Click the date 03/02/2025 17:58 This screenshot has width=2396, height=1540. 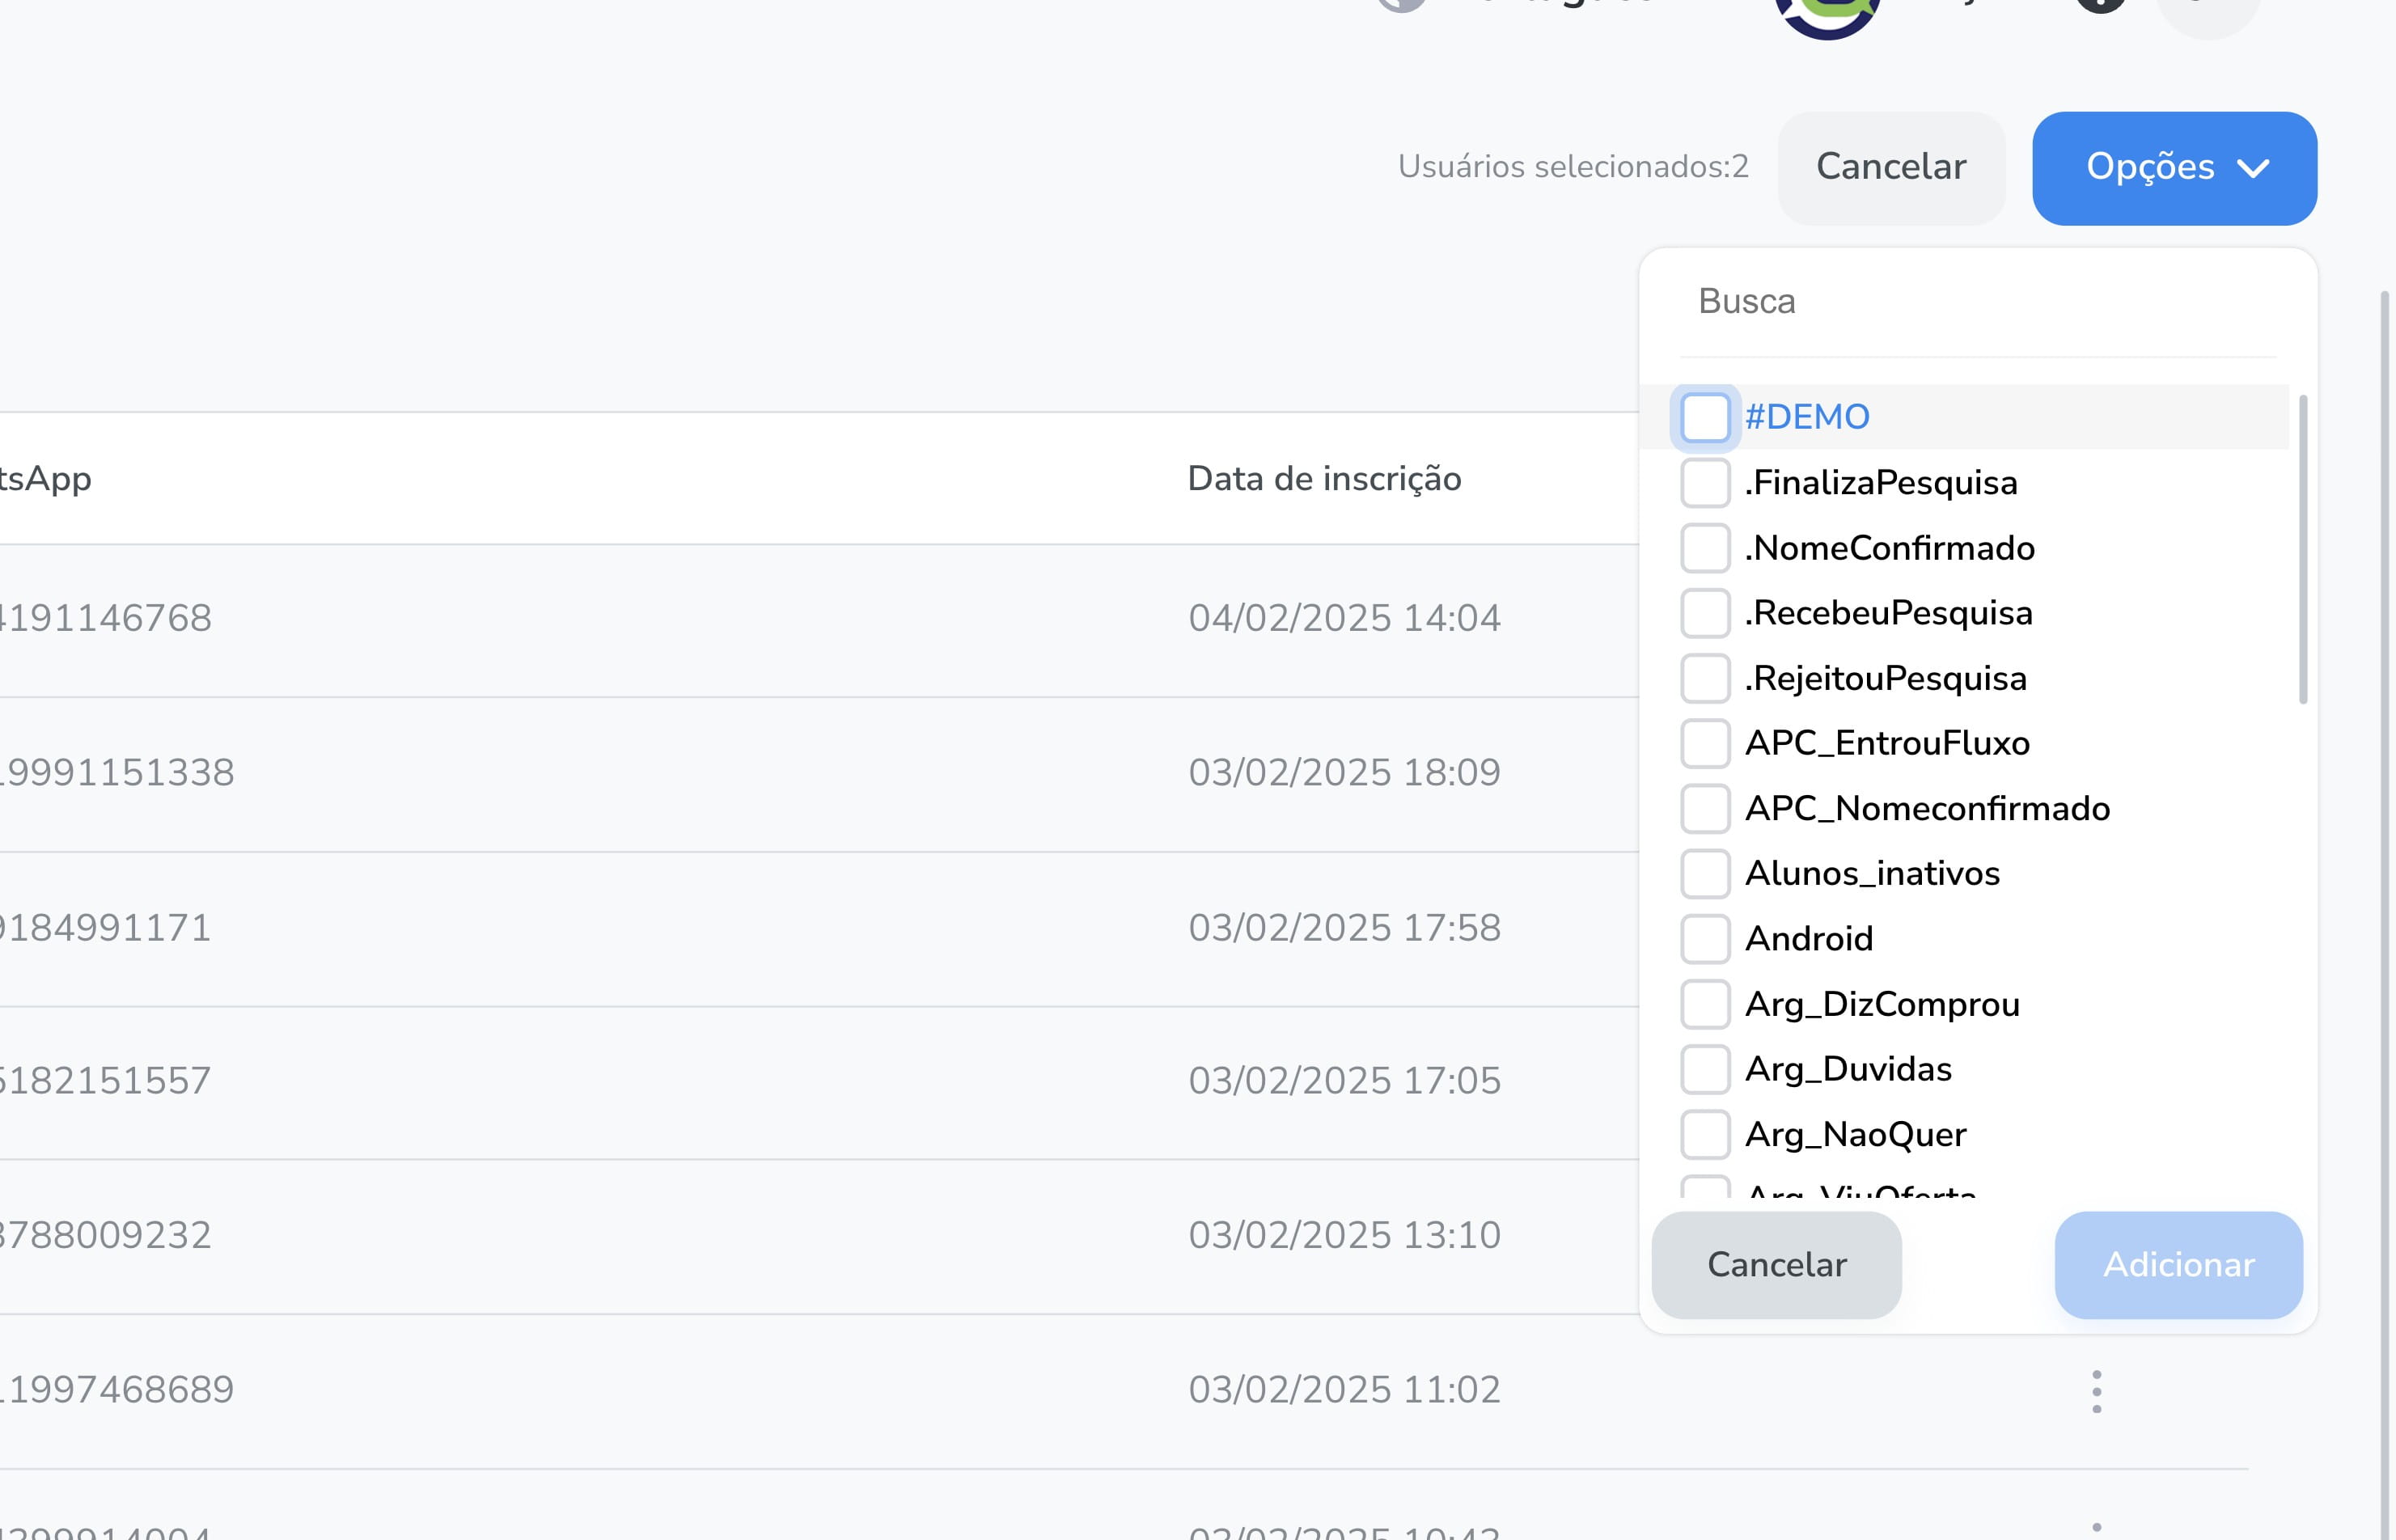point(1344,928)
